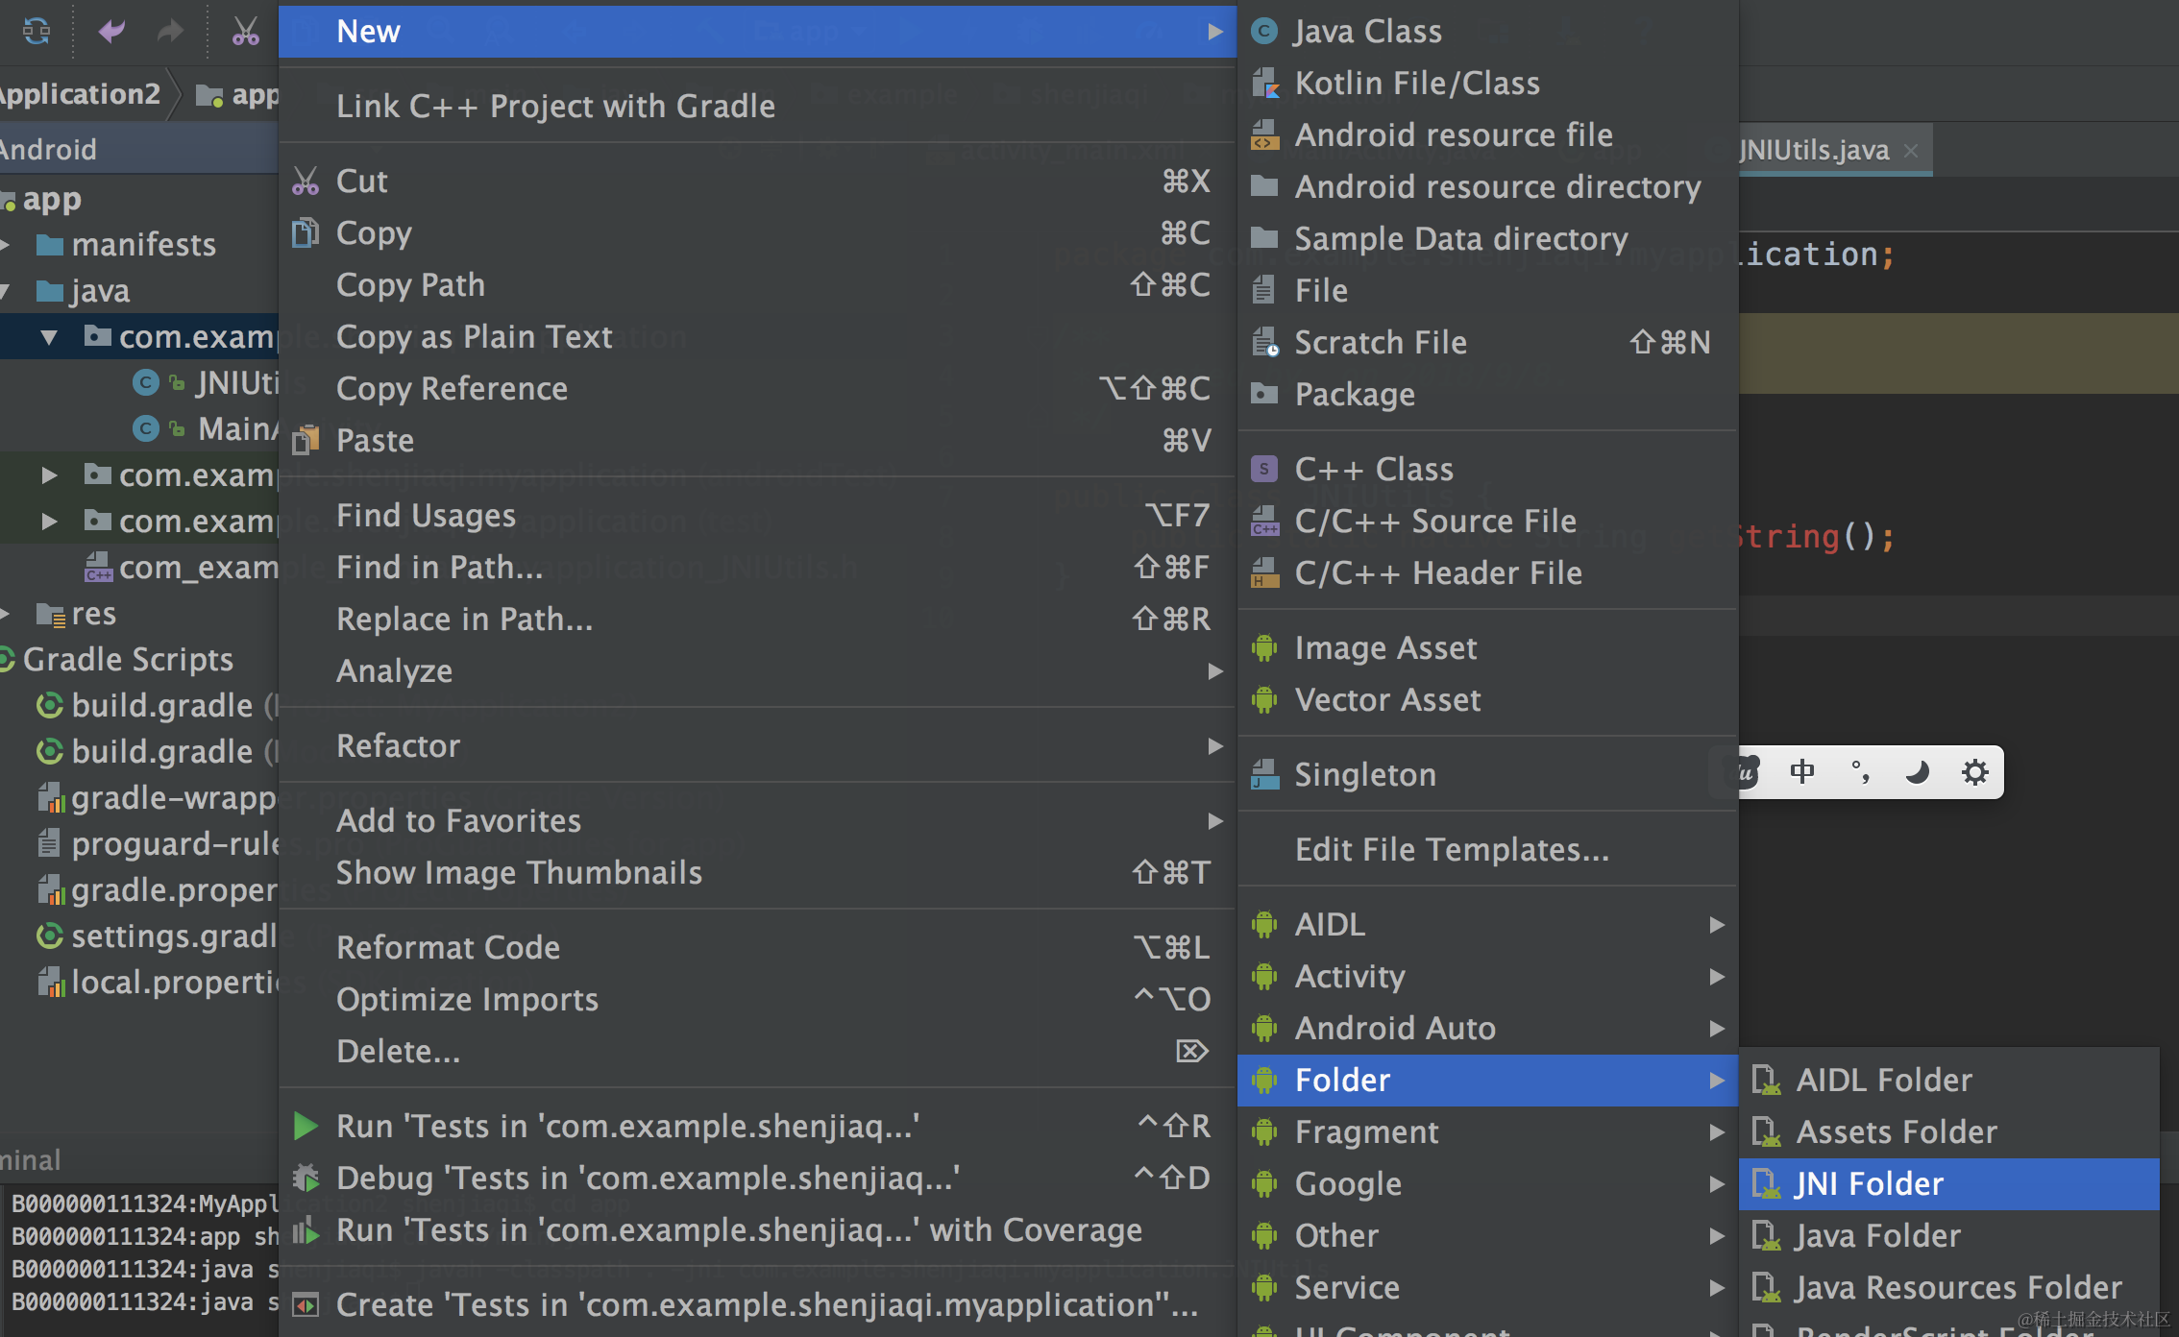Image resolution: width=2179 pixels, height=1337 pixels.
Task: Click the settings gear in input method bar
Action: [1974, 772]
